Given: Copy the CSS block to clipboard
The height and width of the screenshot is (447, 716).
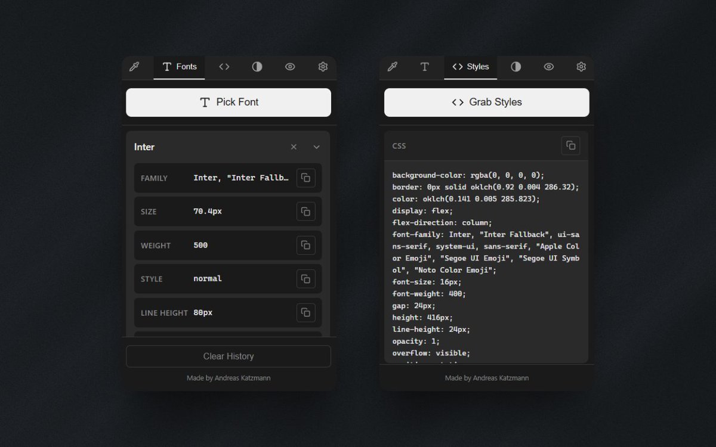Looking at the screenshot, I should 570,145.
